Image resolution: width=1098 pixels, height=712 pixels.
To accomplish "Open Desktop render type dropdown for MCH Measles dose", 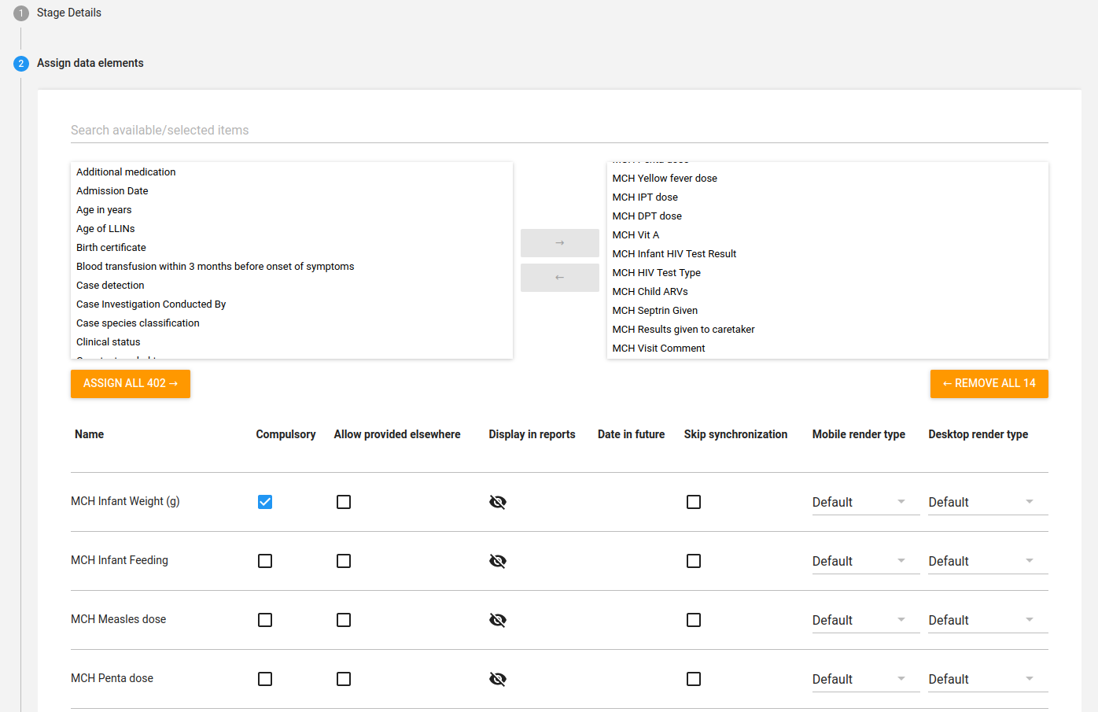I will 988,620.
